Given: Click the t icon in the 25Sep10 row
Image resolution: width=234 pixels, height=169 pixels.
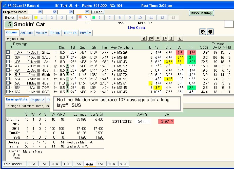Looking at the screenshot, I should [67, 70].
